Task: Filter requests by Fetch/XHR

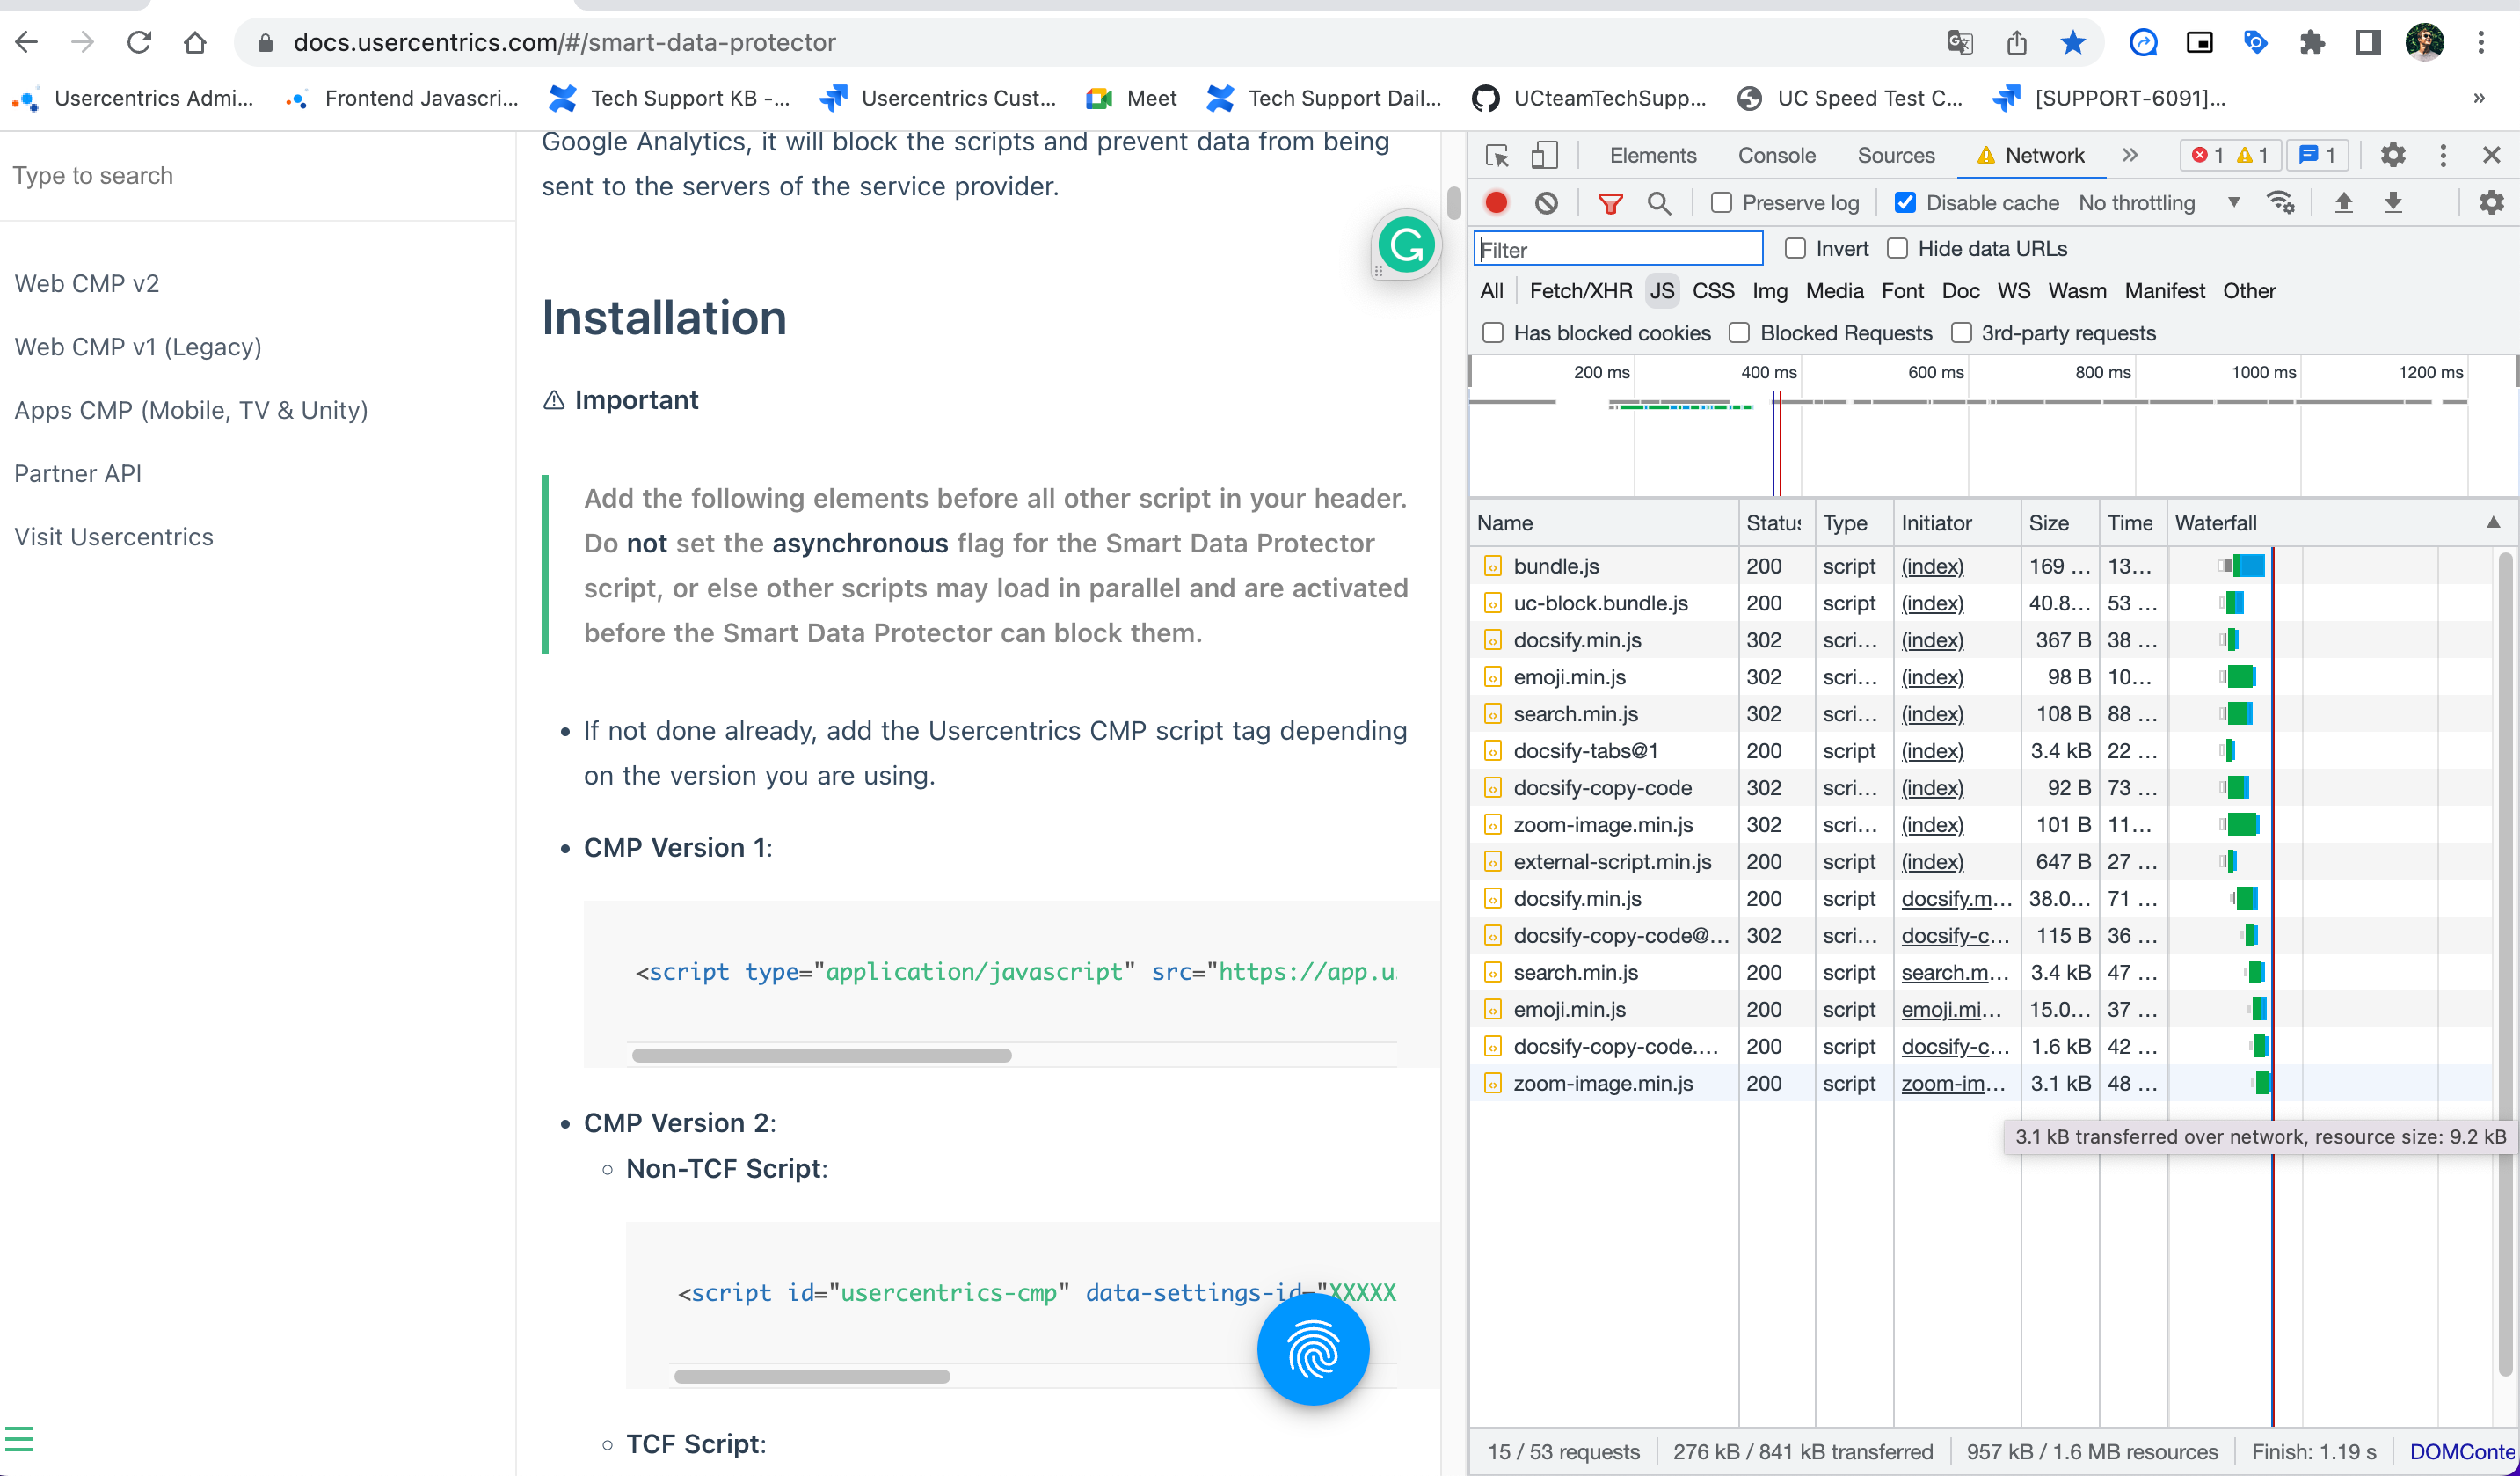Action: 1581,291
